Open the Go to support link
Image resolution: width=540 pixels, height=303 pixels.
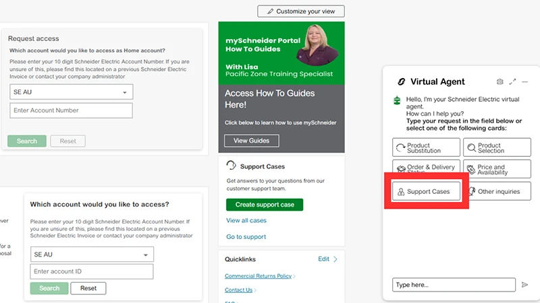[x=246, y=237]
